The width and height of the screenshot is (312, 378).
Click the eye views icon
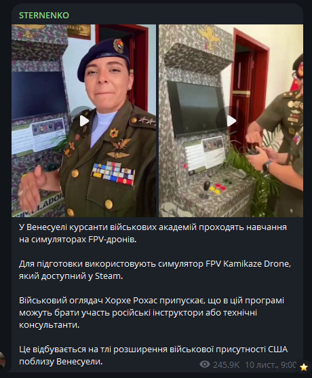coord(205,364)
